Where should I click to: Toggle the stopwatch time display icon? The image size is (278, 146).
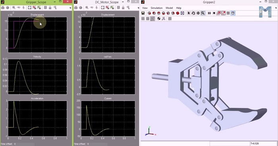(233, 13)
